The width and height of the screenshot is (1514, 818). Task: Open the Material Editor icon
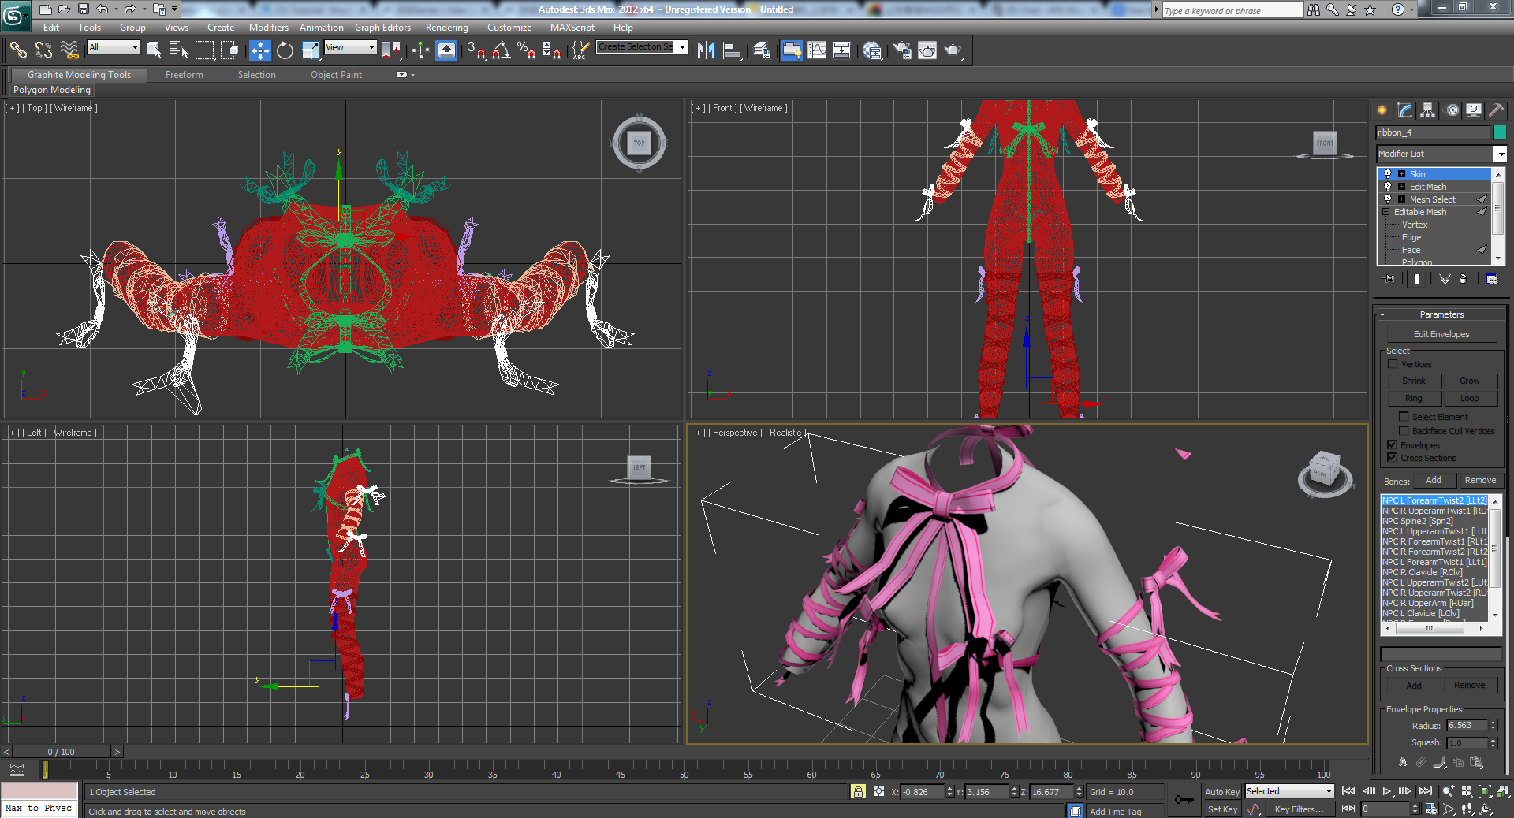pyautogui.click(x=872, y=50)
